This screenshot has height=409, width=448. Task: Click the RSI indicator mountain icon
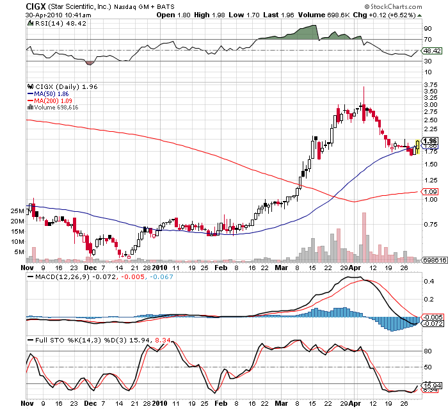click(30, 23)
